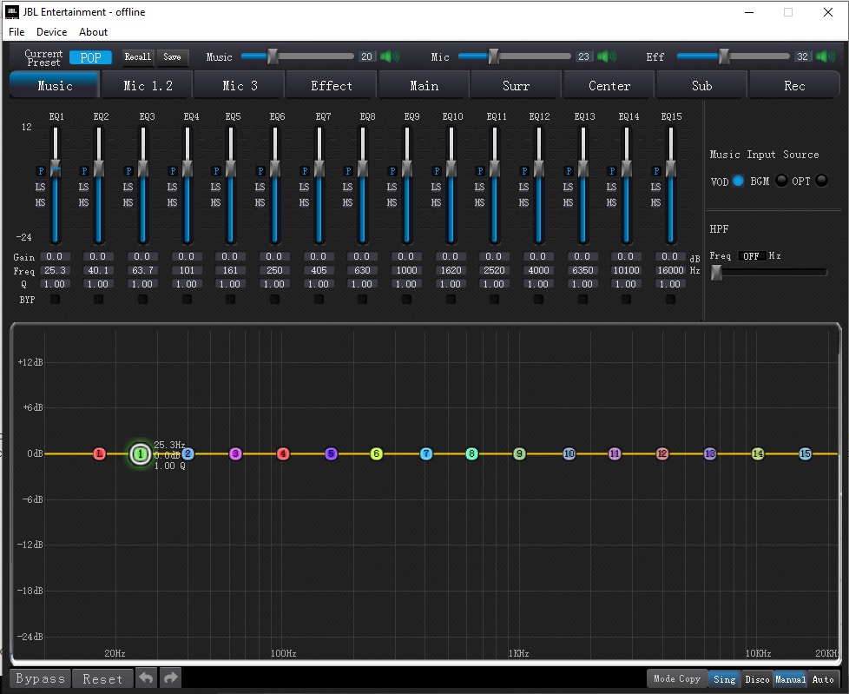The height and width of the screenshot is (694, 849).
Task: Enable BYP checkbox for EQ1
Action: point(54,300)
